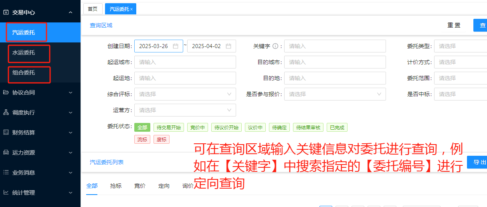The height and width of the screenshot is (207, 487).
Task: Open the 运营方 dropdown
Action: pyautogui.click(x=185, y=110)
